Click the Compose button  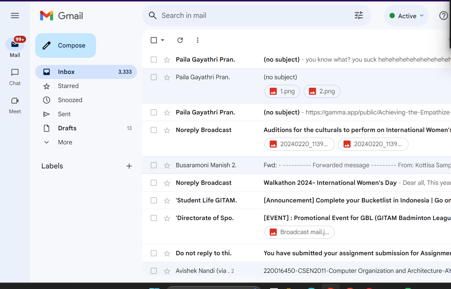66,45
